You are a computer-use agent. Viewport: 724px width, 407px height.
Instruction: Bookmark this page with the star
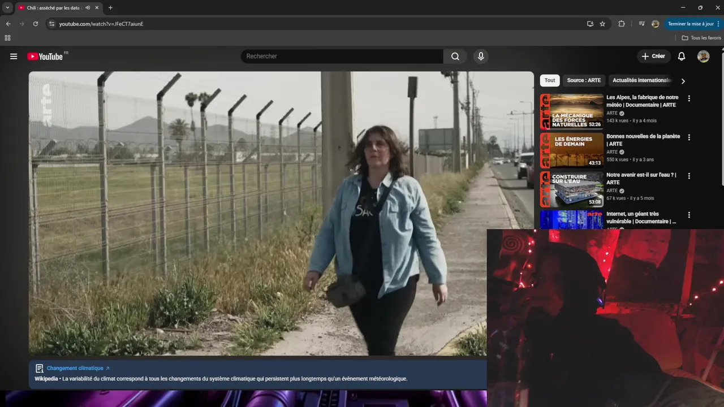point(602,24)
